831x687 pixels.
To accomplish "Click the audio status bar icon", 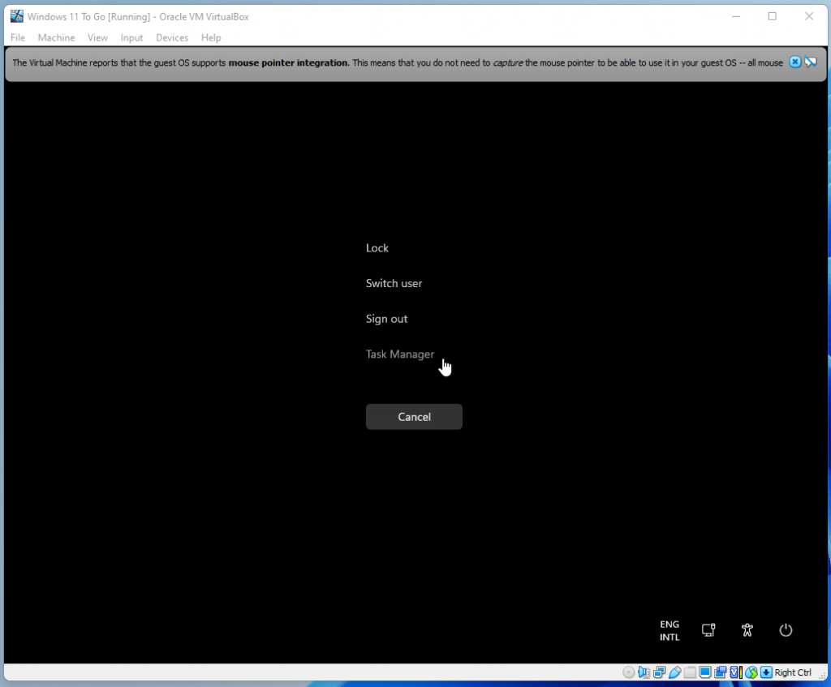I will coord(644,672).
